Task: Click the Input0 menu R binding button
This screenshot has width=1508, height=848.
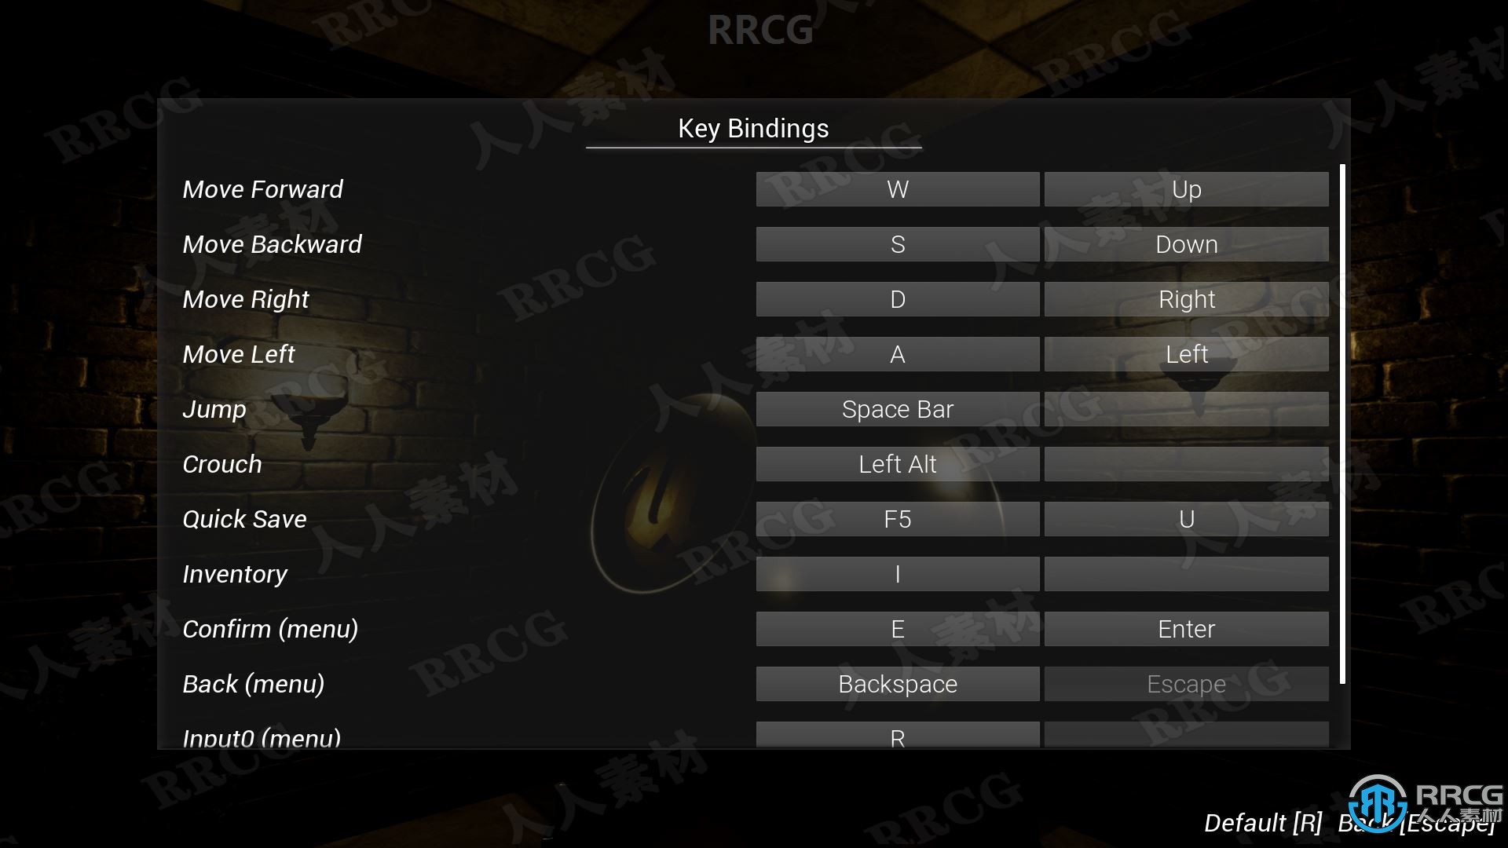Action: pyautogui.click(x=896, y=737)
